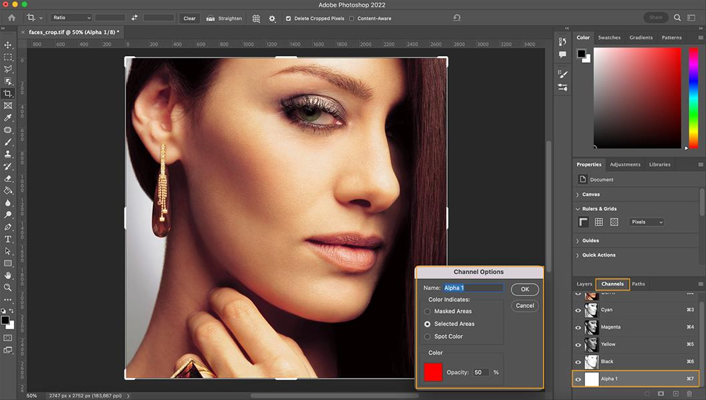Toggle Delete Cropped Pixels checkbox

pos(288,19)
